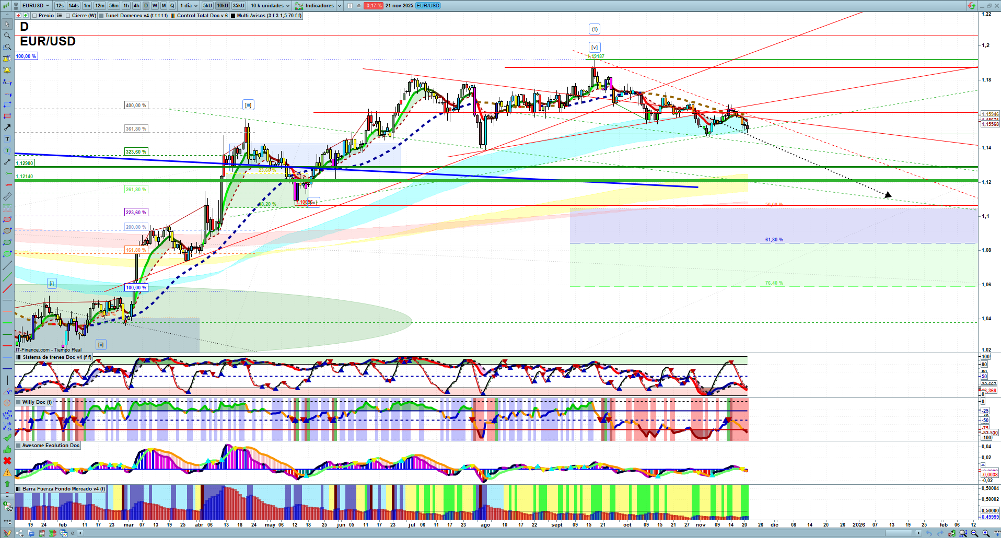Open the Precio list settings icon
Image resolution: width=1001 pixels, height=538 pixels.
(x=60, y=16)
